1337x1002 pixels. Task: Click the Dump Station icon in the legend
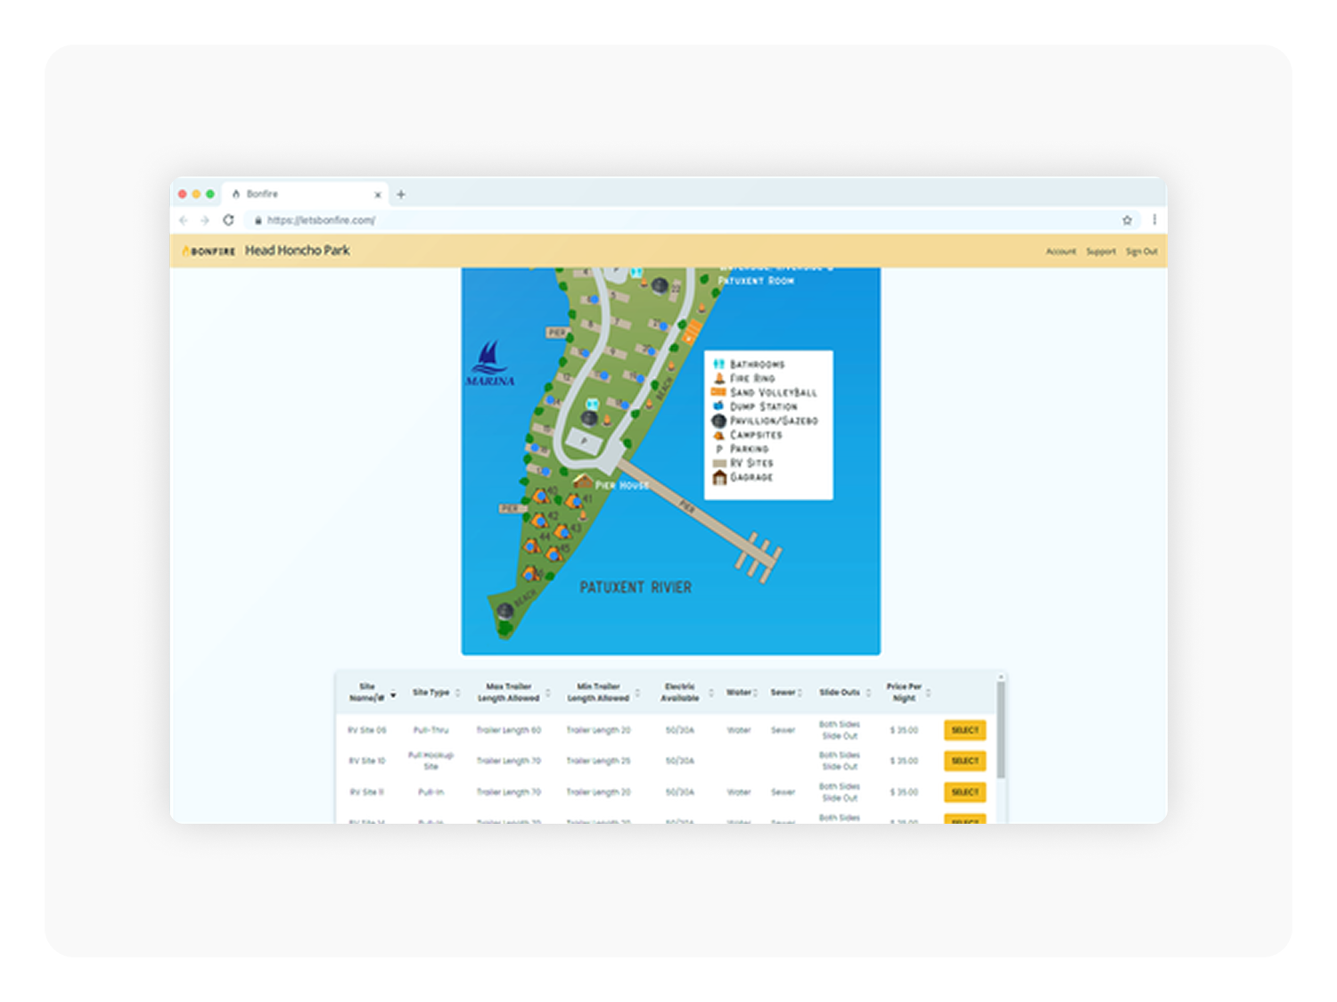pos(718,406)
